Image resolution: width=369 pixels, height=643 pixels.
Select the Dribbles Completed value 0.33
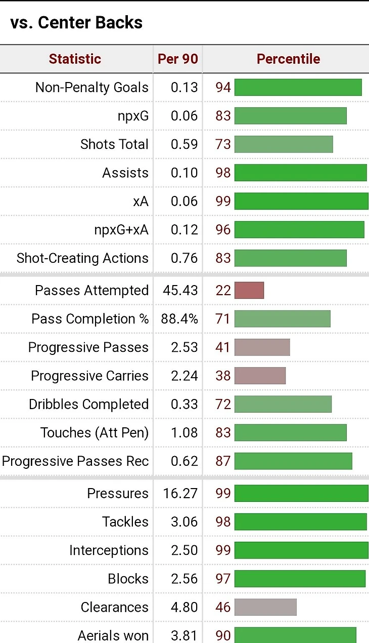(184, 404)
